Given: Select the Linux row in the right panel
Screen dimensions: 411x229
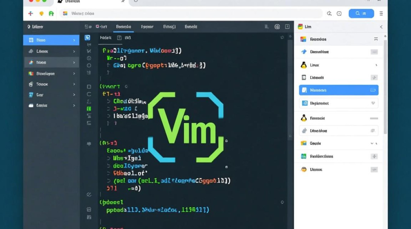Looking at the screenshot, I should tap(339, 65).
